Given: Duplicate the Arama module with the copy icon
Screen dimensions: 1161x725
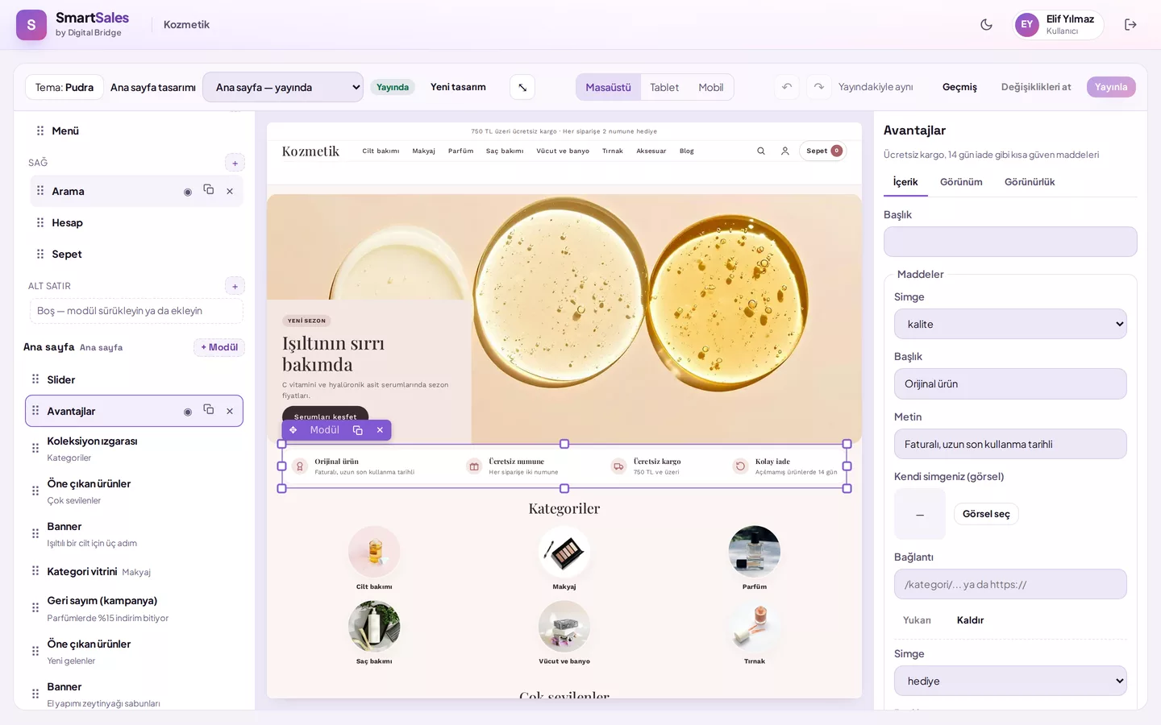Looking at the screenshot, I should click(x=209, y=190).
